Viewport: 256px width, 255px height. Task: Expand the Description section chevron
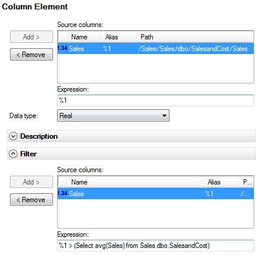13,136
